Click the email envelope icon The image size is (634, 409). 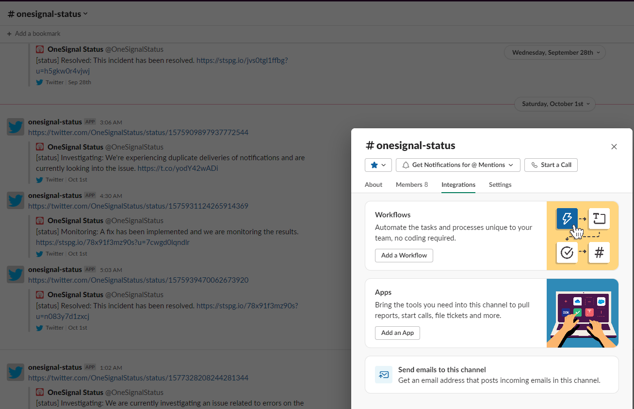[384, 375]
